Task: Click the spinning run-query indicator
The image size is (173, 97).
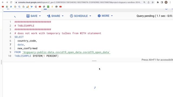Action: 15,16
